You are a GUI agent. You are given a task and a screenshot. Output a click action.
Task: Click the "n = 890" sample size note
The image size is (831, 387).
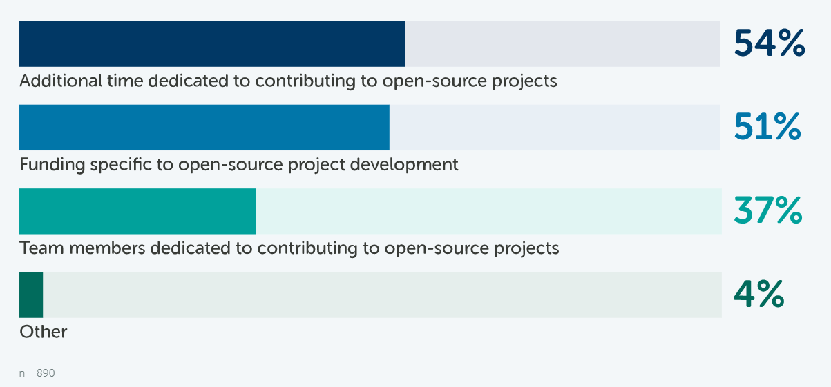point(37,373)
